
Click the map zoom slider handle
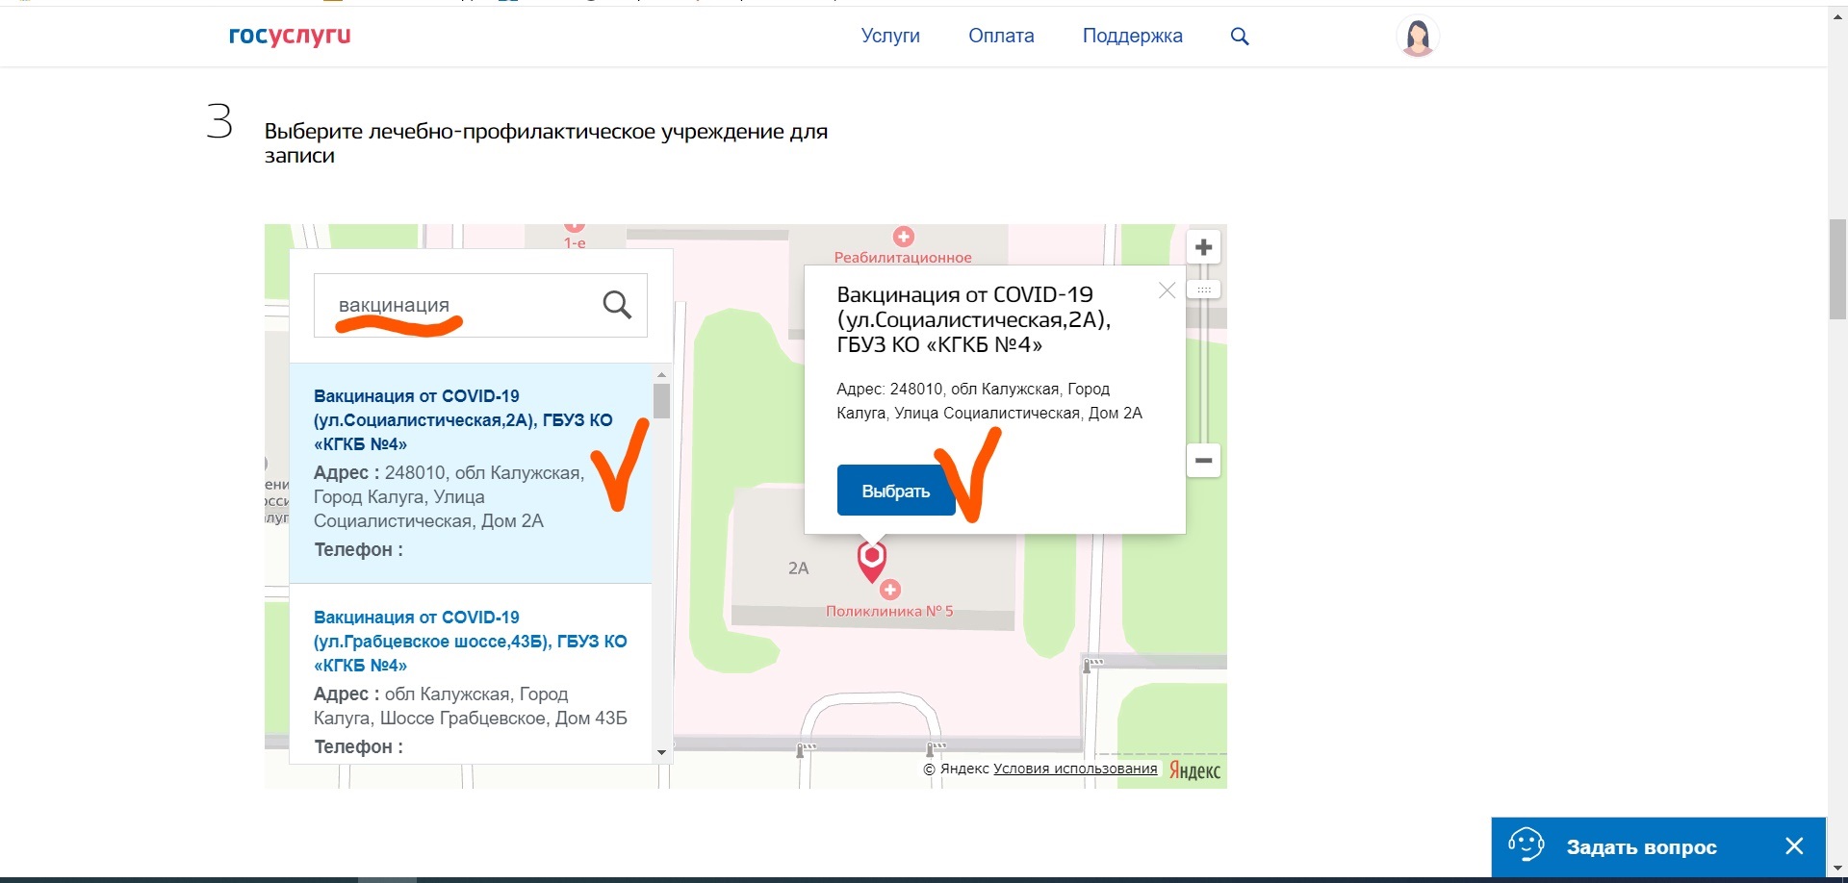[1203, 290]
